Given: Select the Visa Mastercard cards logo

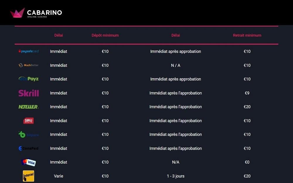Looking at the screenshot, I should pos(28,162).
